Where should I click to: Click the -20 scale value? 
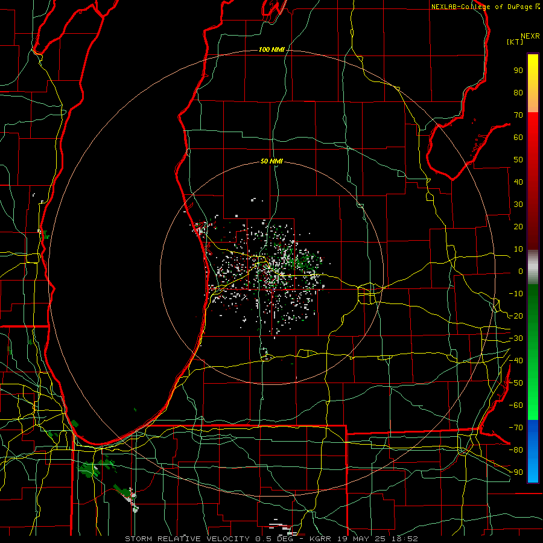tap(516, 316)
